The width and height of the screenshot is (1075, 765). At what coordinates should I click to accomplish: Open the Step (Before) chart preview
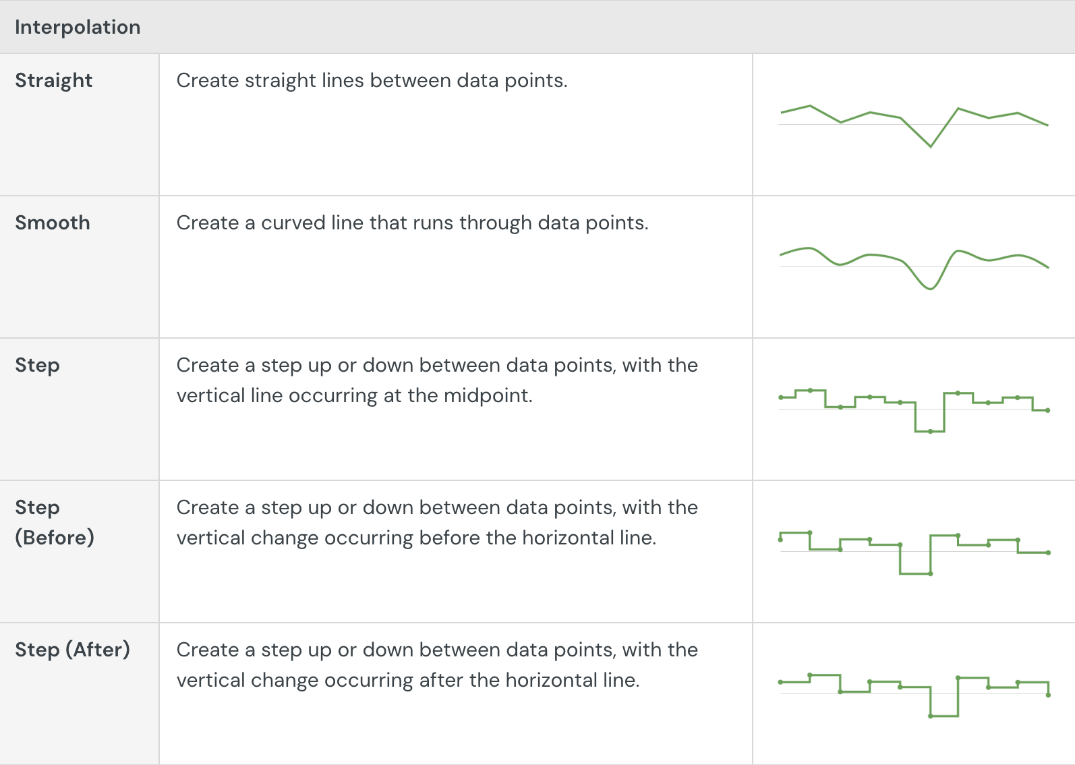[x=914, y=552]
